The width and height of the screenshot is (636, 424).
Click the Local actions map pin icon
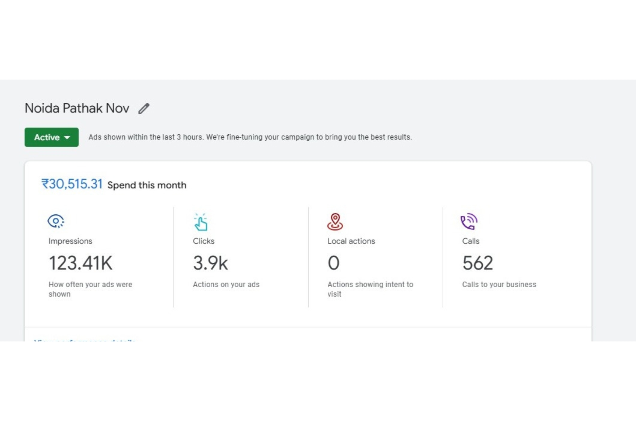click(335, 222)
